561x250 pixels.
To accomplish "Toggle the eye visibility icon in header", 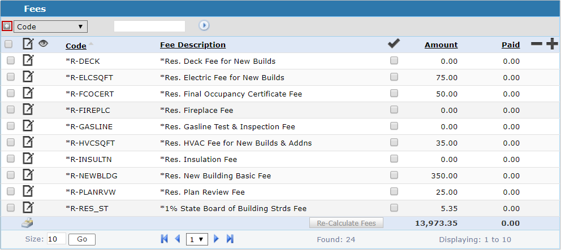I will (43, 43).
